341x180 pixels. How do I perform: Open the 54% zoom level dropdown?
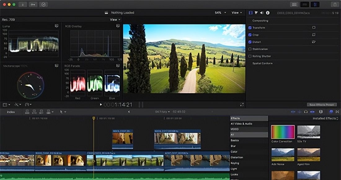click(x=220, y=13)
